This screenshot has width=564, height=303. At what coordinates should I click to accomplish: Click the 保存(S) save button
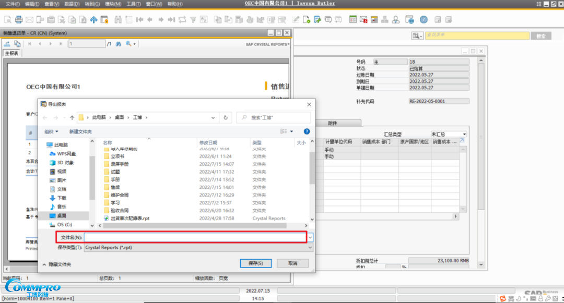pos(255,263)
